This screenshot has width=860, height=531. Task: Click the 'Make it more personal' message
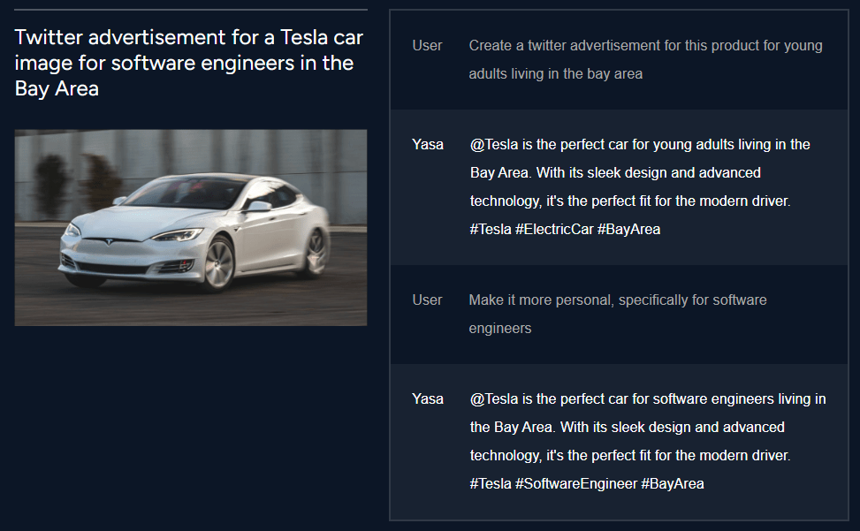pos(618,314)
